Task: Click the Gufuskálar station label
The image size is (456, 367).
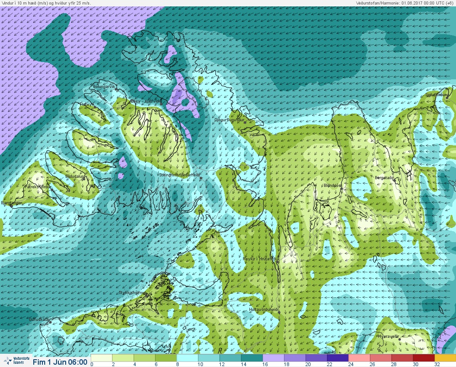Action: click(39, 319)
